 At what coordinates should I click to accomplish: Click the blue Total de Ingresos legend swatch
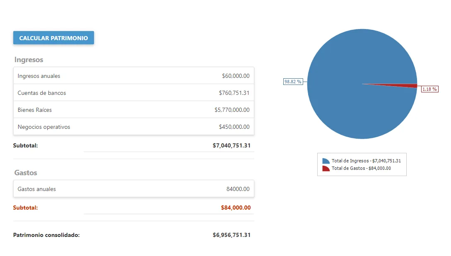coord(326,161)
